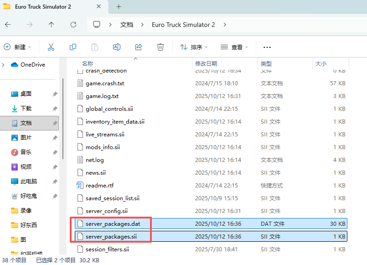
Task: Open the View layout dropdown
Action: (x=234, y=47)
